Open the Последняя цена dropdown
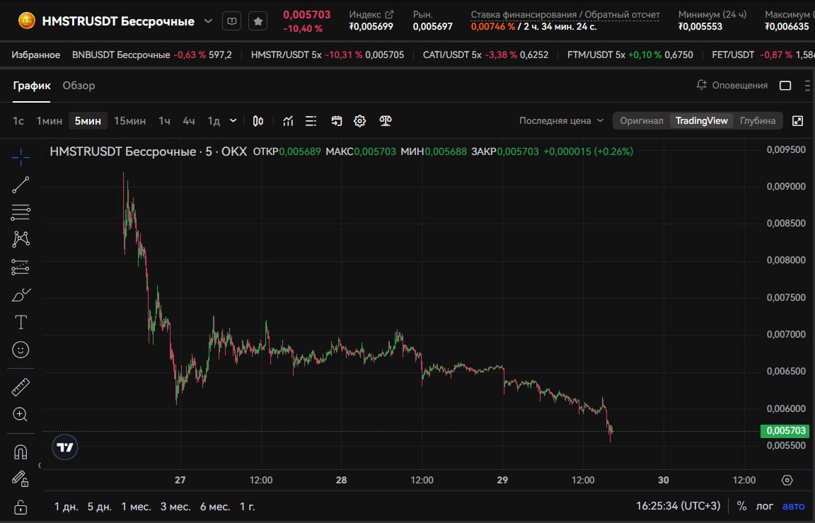Image resolution: width=815 pixels, height=523 pixels. click(x=561, y=120)
